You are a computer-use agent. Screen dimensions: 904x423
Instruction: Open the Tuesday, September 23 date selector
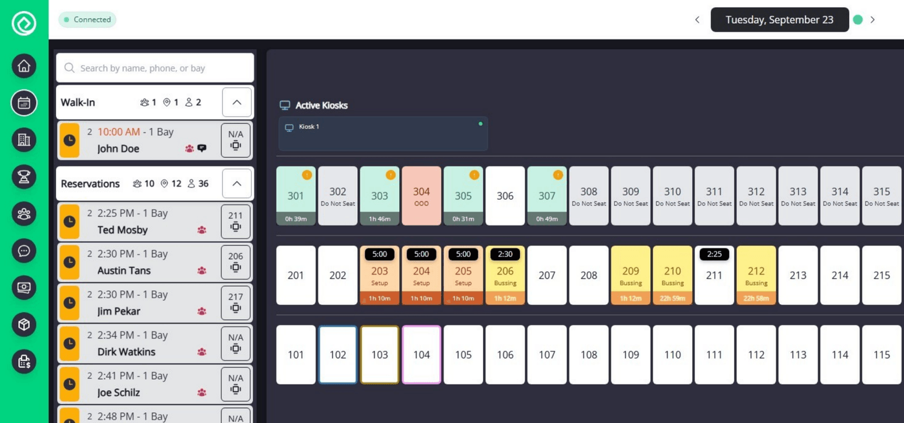[779, 19]
